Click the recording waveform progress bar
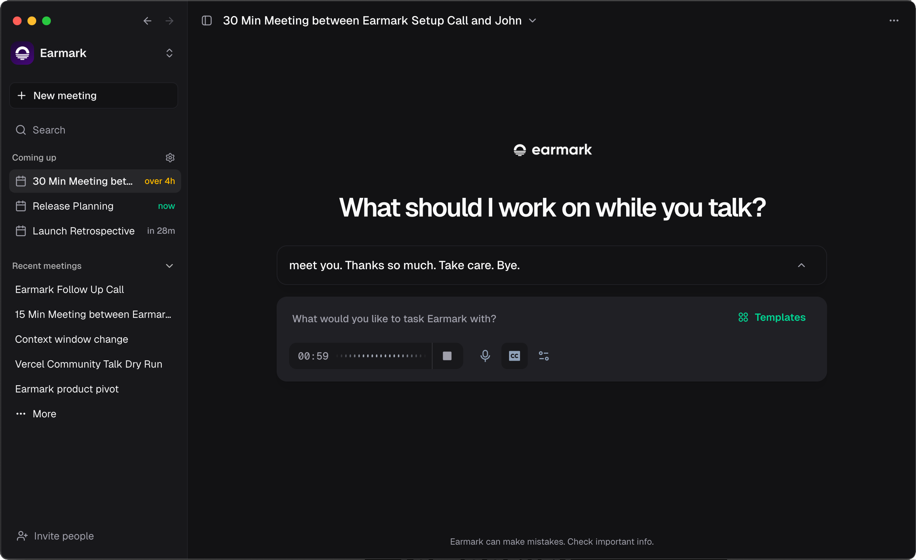This screenshot has width=916, height=560. 381,356
